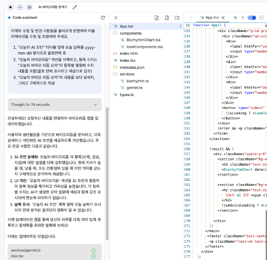
Task: Click the AI 바이오리듬 분석기 title
Action: tap(53, 7)
